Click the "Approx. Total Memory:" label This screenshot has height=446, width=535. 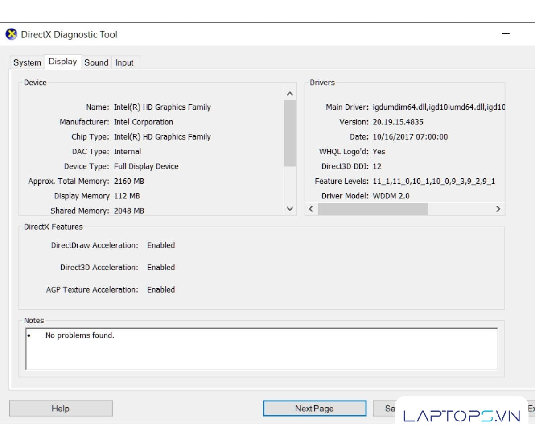coord(69,182)
